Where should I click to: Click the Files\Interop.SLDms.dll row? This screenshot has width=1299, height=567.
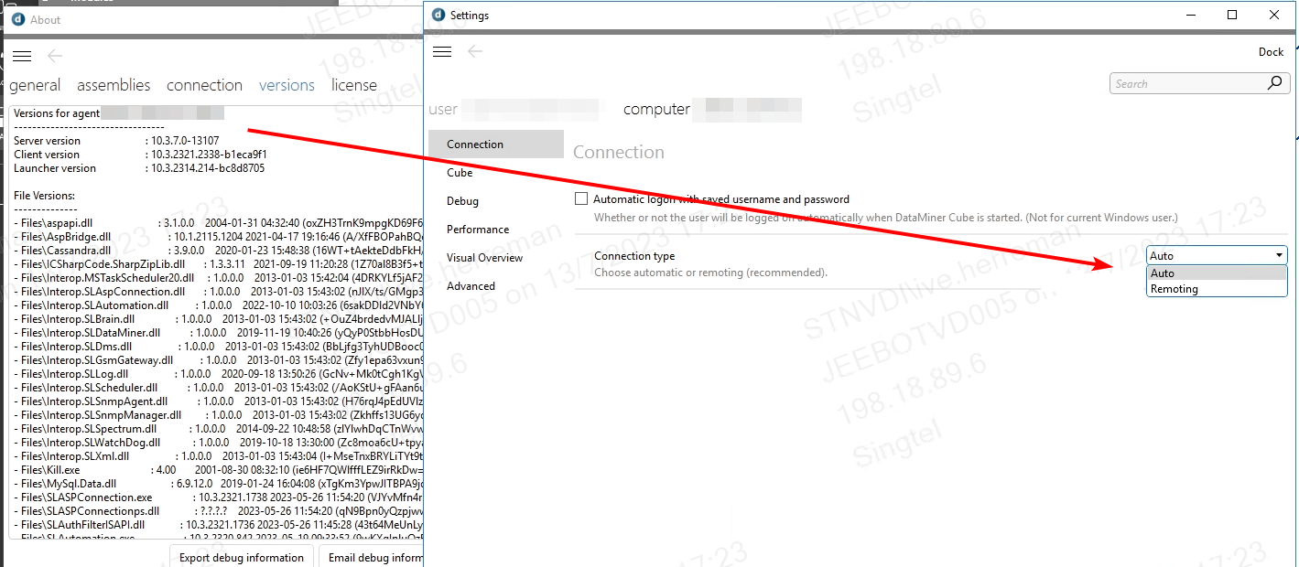[218, 347]
